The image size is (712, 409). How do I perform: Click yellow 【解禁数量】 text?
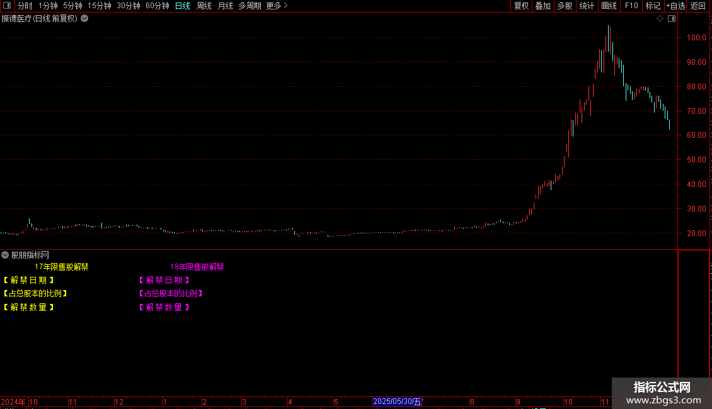(x=28, y=308)
